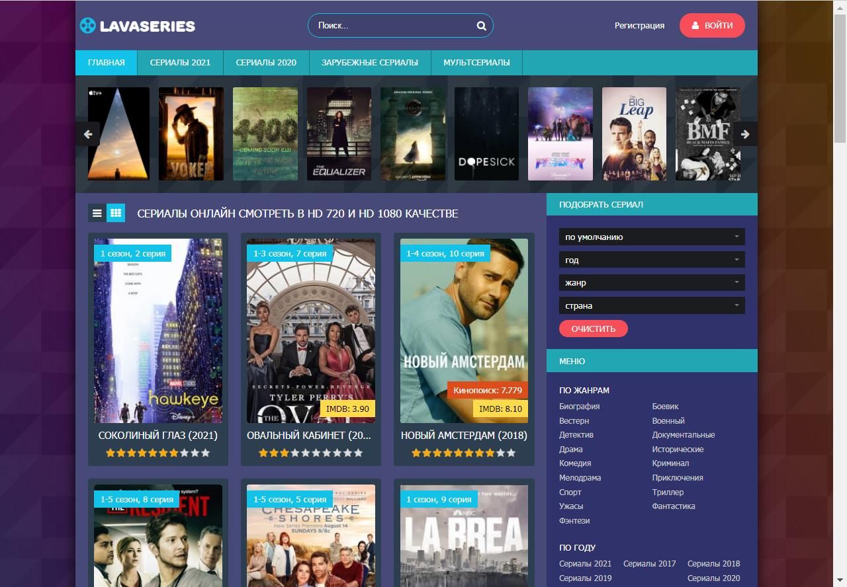
Task: Open the Новый Амстердам (2018) title link
Action: [x=464, y=436]
